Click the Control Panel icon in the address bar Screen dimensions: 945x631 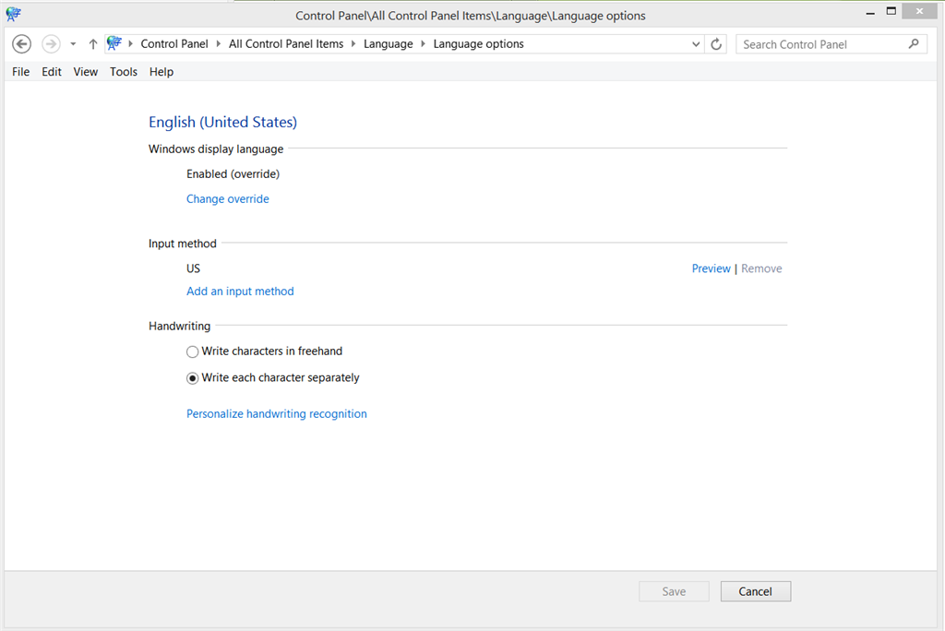[114, 43]
